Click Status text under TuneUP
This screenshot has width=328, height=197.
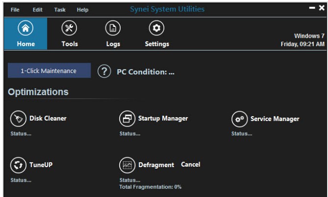(x=21, y=180)
